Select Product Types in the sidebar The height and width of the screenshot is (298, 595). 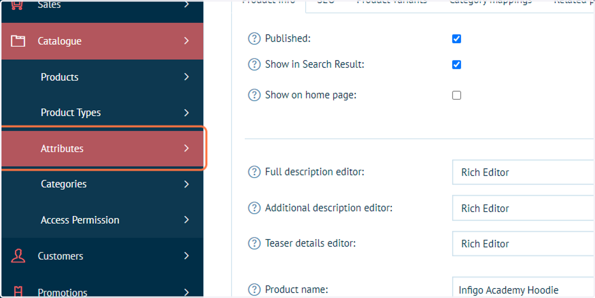click(x=102, y=113)
